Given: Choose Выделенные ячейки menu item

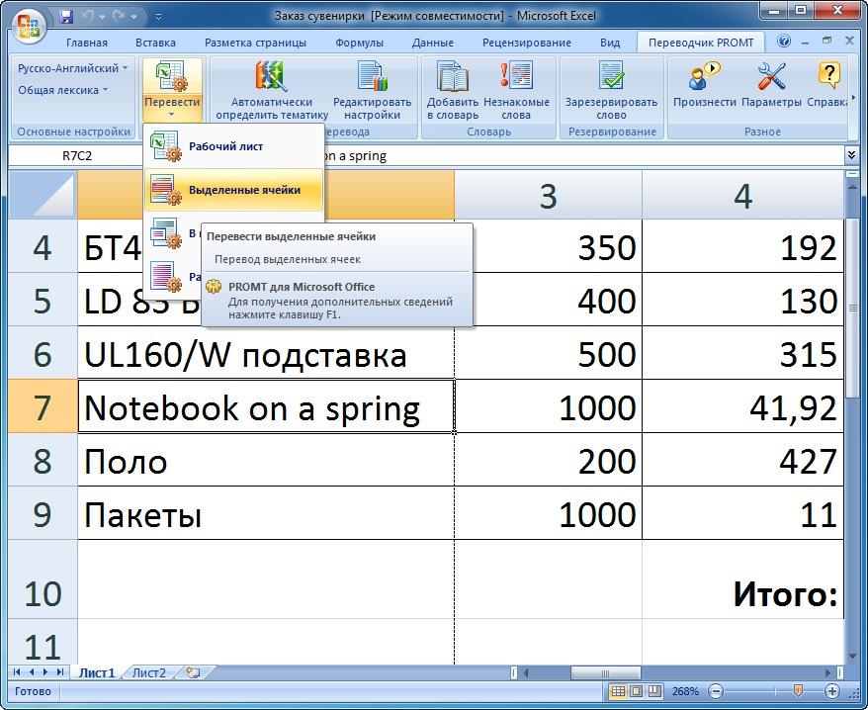Looking at the screenshot, I should coord(233,190).
